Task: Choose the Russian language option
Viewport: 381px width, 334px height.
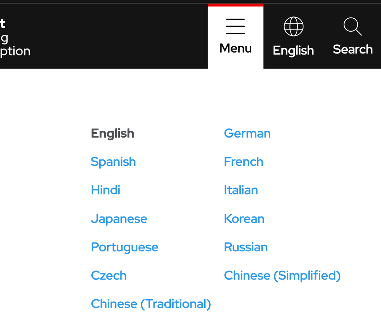Action: tap(246, 247)
